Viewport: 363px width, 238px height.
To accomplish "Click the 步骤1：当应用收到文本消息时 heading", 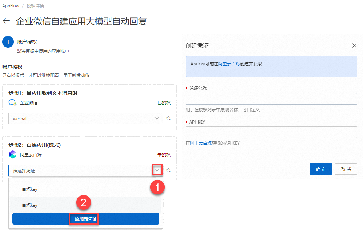I will click(x=43, y=93).
